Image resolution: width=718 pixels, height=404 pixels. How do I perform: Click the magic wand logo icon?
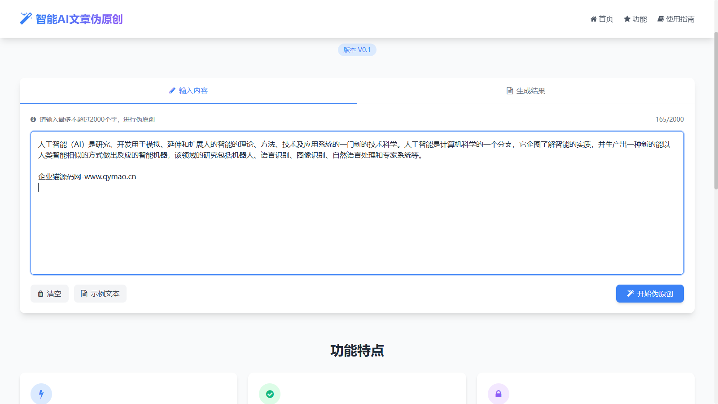(25, 19)
